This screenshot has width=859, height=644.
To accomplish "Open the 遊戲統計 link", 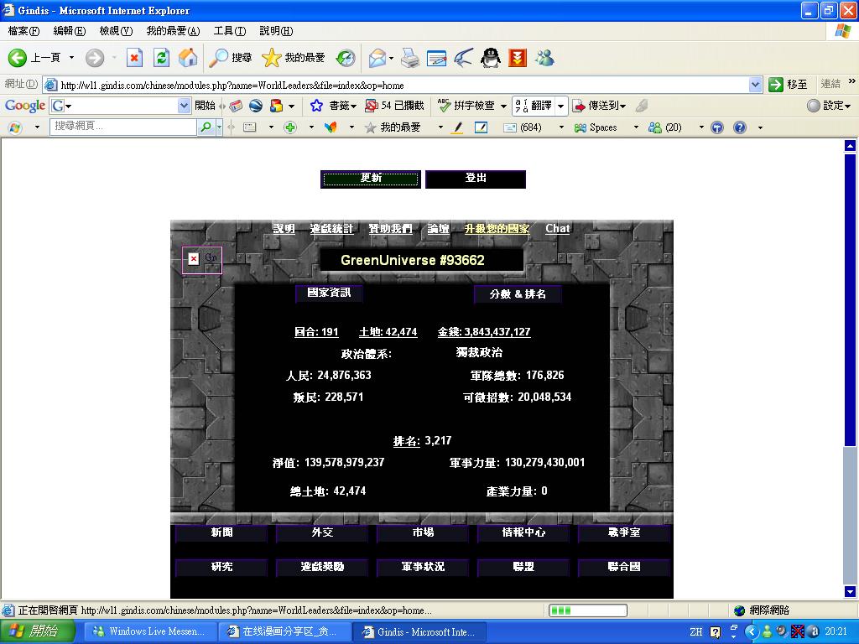I will pyautogui.click(x=331, y=228).
